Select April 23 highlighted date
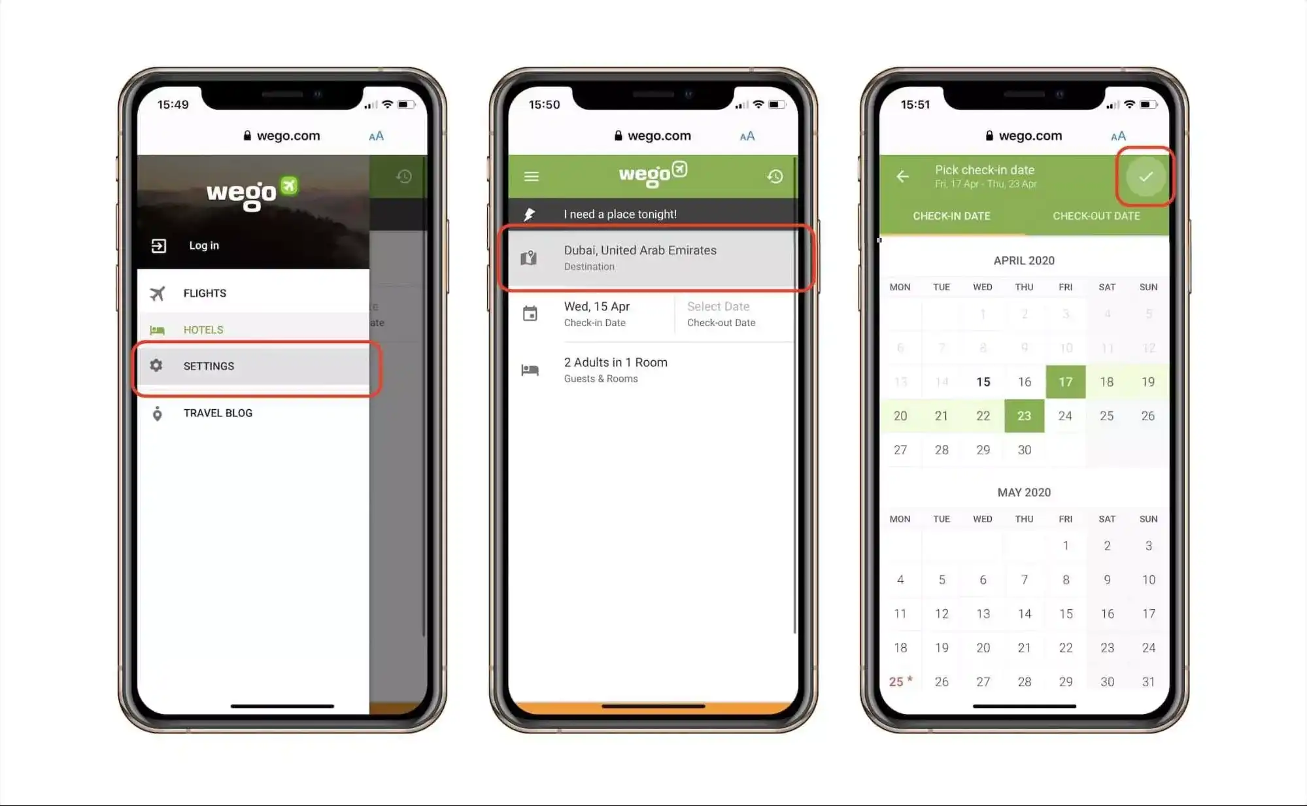Image resolution: width=1307 pixels, height=806 pixels. pyautogui.click(x=1024, y=415)
